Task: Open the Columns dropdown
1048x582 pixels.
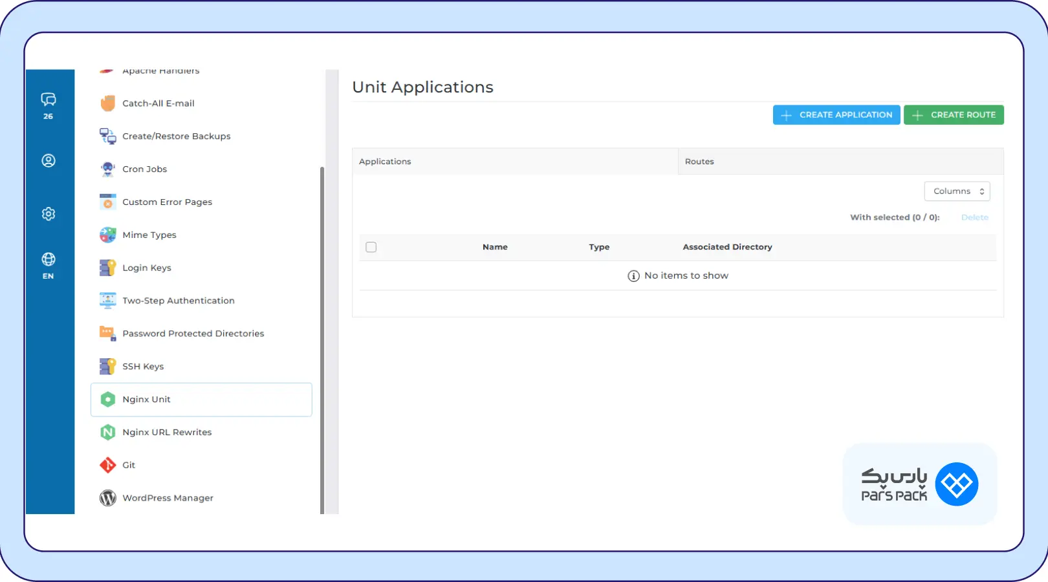Action: (957, 191)
